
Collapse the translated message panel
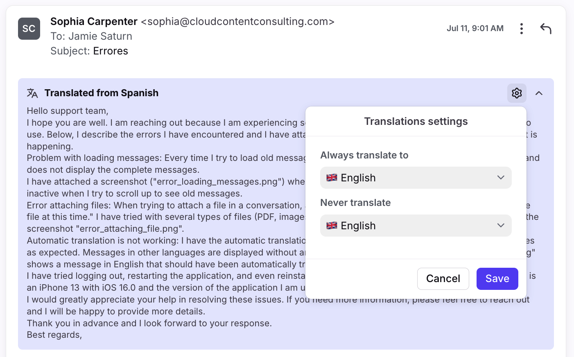click(x=539, y=93)
